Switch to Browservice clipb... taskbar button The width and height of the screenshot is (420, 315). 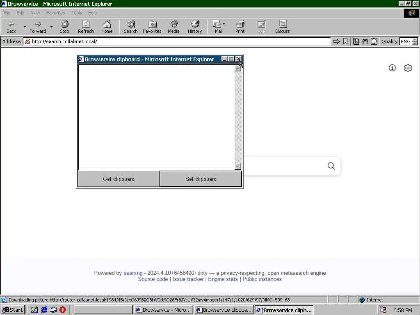pos(284,310)
